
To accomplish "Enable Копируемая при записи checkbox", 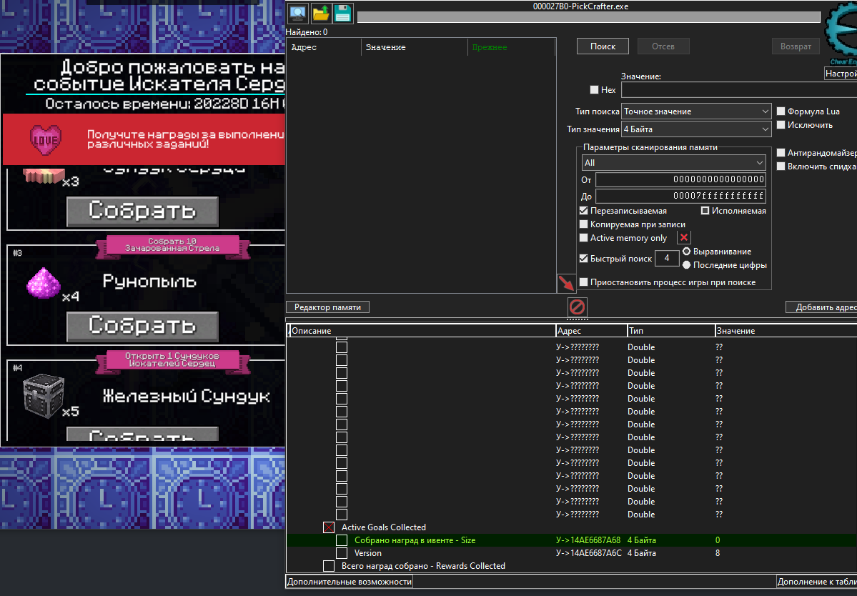I will coord(584,224).
